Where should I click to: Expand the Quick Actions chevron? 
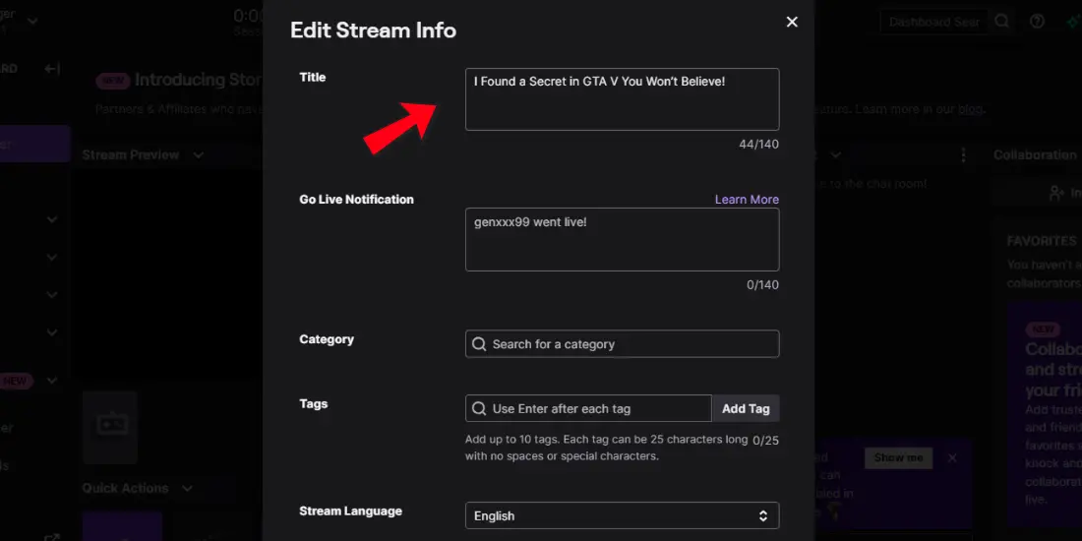pos(187,488)
